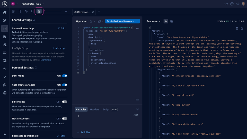Viewport: 247px width, 139px height.
Task: Click the status 200 indicator
Action: (x=223, y=21)
